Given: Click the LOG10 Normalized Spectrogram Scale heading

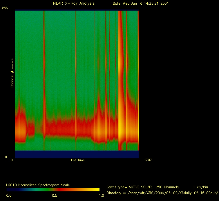Looking at the screenshot, I should coord(38,185).
